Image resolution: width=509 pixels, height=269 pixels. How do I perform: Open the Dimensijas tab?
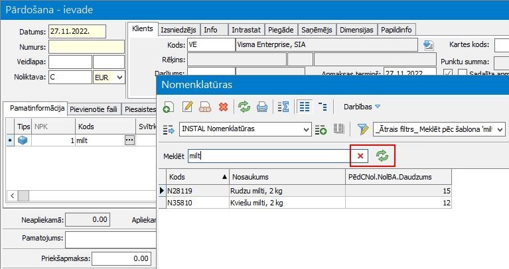356,30
